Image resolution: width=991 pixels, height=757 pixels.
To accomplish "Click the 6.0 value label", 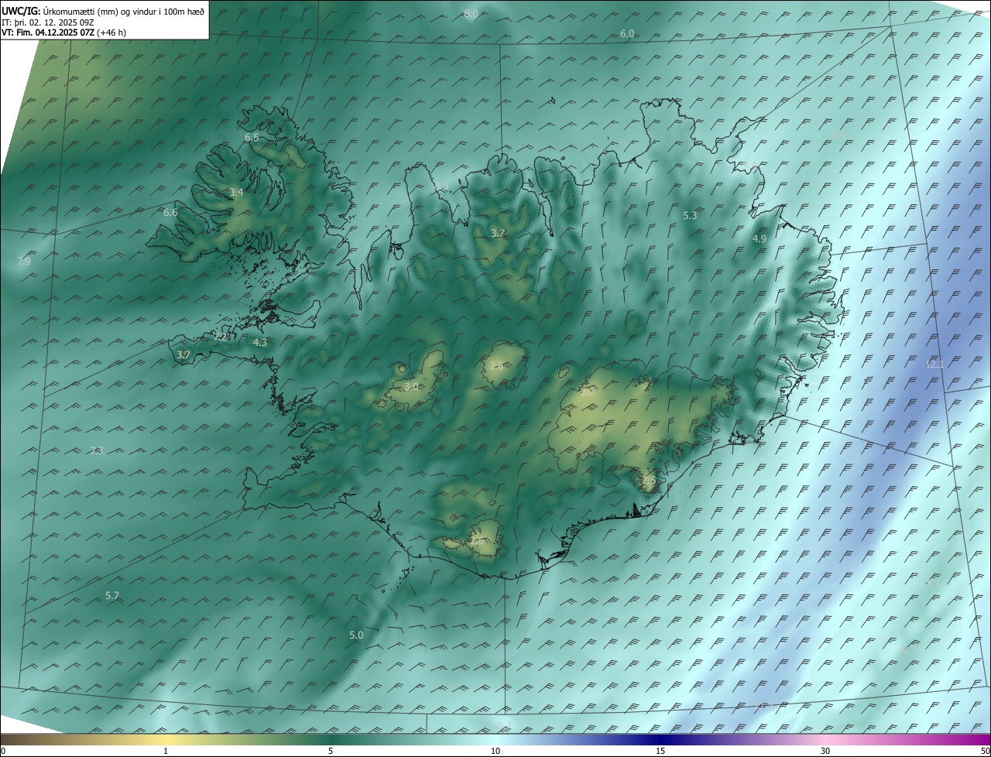I will (627, 34).
